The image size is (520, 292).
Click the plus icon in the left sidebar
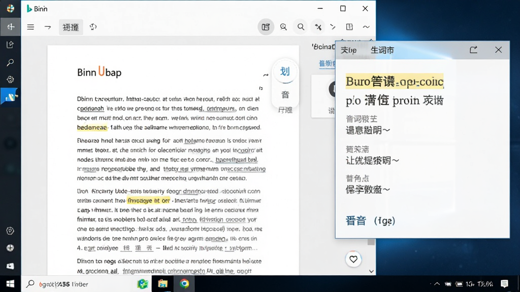11,27
